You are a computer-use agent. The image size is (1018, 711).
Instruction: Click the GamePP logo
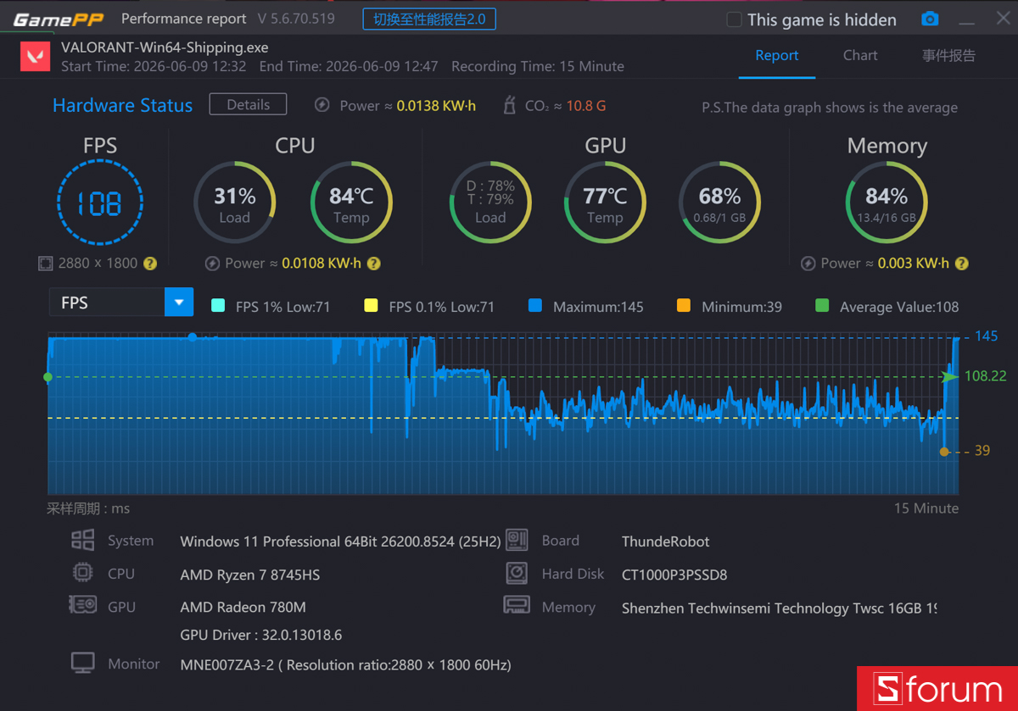coord(59,19)
